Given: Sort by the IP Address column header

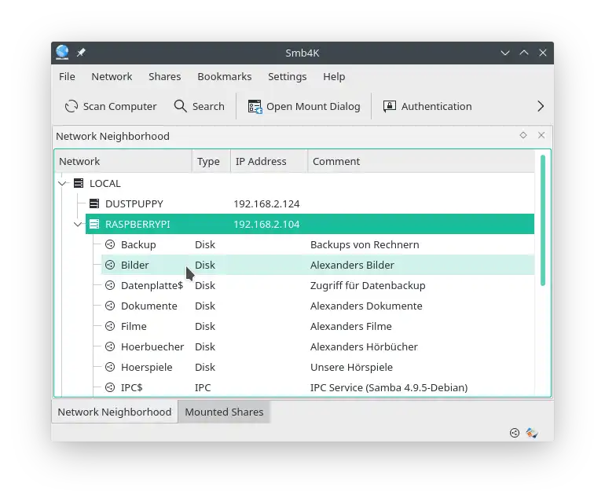Looking at the screenshot, I should point(269,161).
